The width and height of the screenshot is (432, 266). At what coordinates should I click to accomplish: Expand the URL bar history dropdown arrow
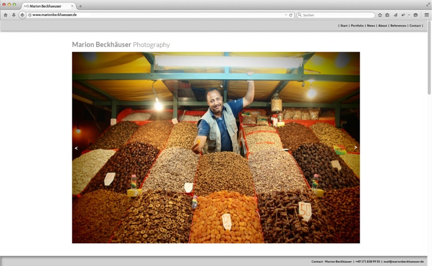click(286, 15)
